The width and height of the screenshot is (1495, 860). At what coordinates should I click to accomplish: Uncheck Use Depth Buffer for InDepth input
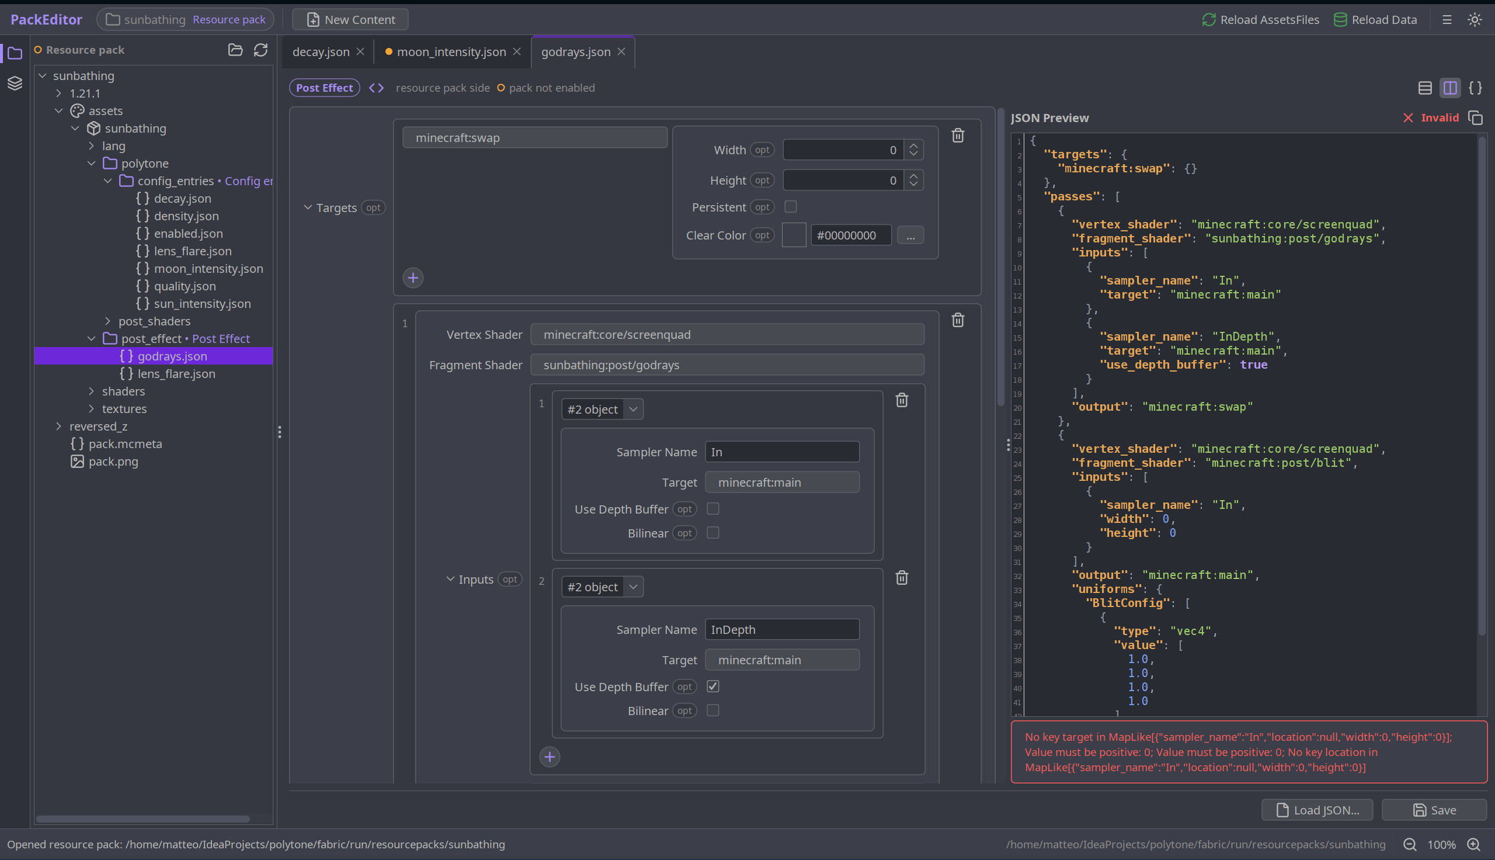pos(713,686)
